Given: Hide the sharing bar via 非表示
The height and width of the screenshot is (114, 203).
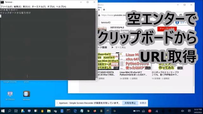Looking at the screenshot, I should point(143,103).
